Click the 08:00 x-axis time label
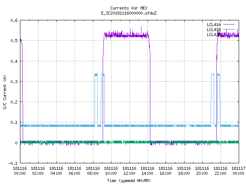246x184 pixels. coord(93,173)
